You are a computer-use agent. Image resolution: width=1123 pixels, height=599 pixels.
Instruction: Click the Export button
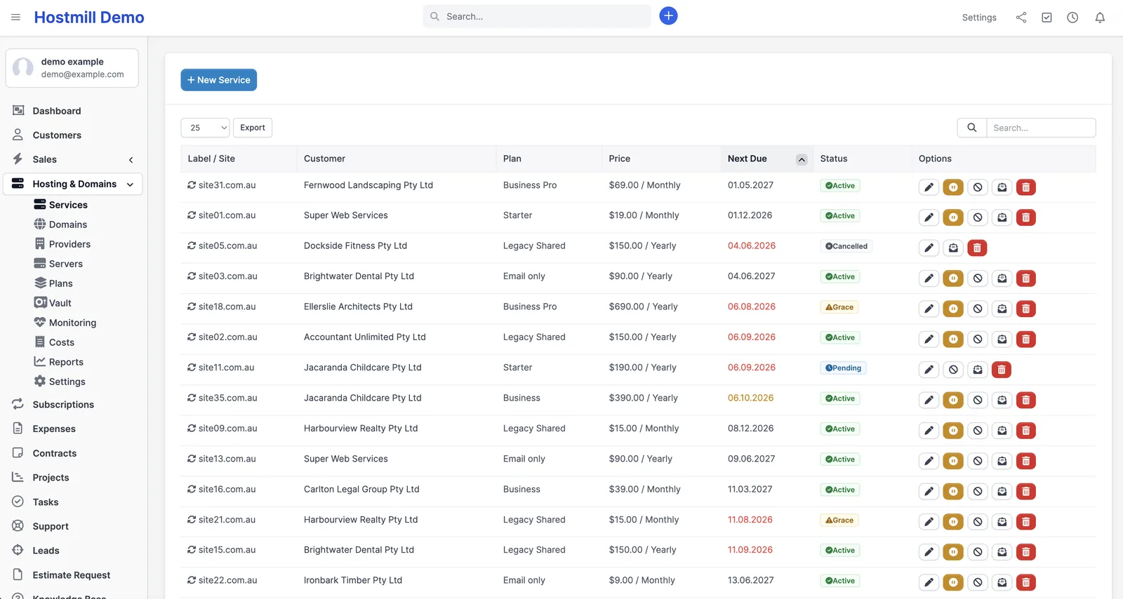pyautogui.click(x=253, y=128)
